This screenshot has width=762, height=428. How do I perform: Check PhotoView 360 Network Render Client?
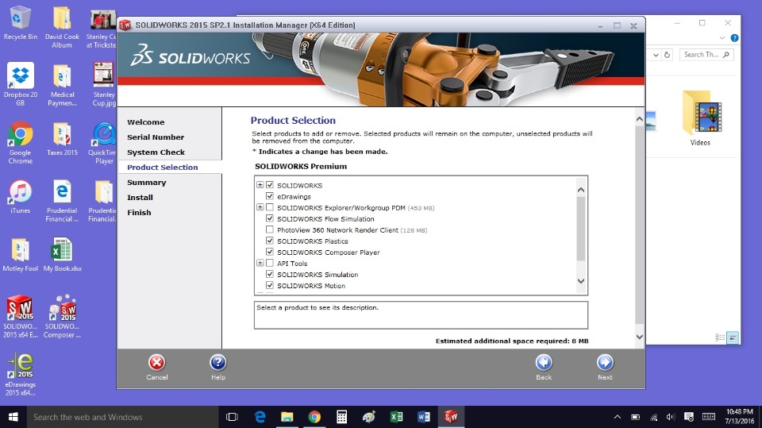(270, 229)
